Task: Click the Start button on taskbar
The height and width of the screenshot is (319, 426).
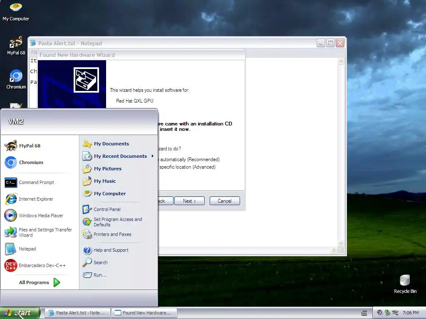Action: tap(20, 313)
